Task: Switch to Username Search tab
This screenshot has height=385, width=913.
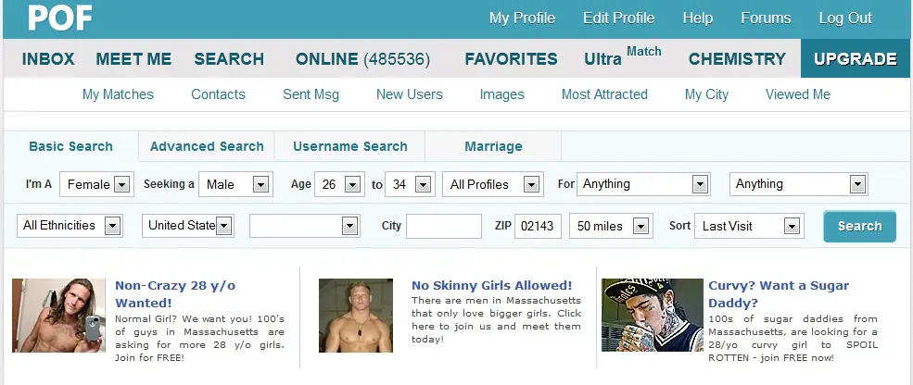Action: tap(350, 146)
